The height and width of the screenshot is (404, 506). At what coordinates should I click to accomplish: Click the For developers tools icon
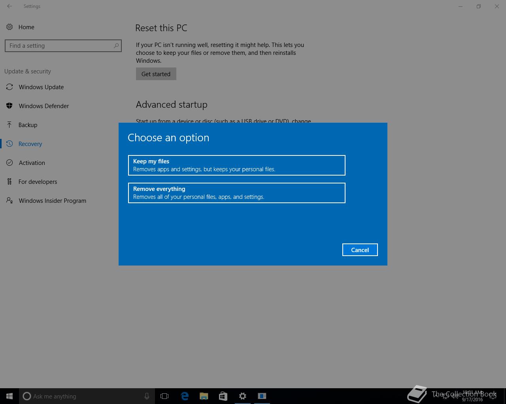click(9, 181)
